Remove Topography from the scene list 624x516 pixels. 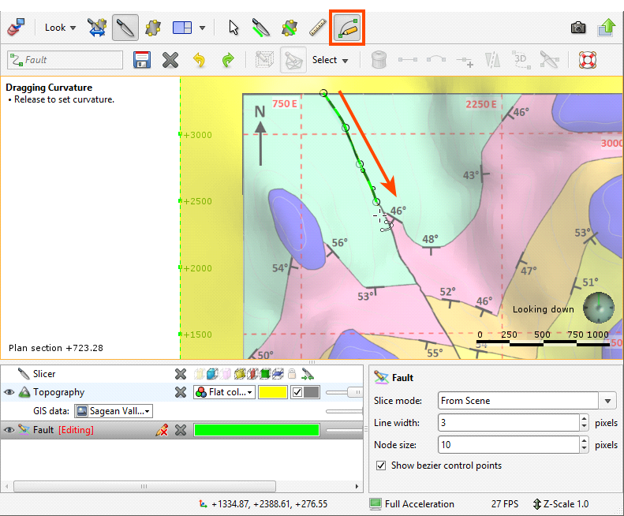181,393
